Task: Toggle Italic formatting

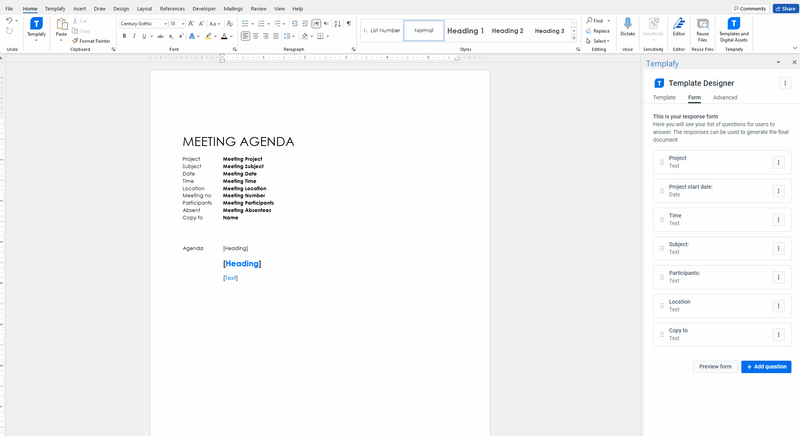Action: (x=134, y=36)
